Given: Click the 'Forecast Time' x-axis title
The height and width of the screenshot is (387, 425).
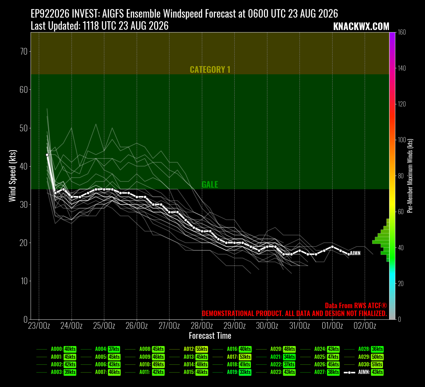Looking at the screenshot, I should (210, 336).
